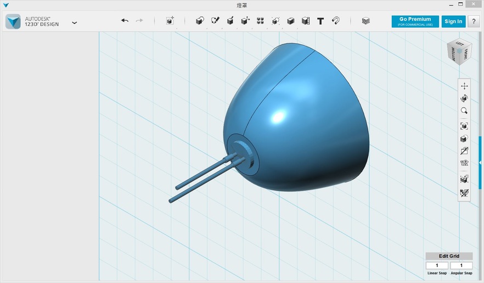Open the Grouping tool menu
This screenshot has width=484, height=283.
coord(275,21)
